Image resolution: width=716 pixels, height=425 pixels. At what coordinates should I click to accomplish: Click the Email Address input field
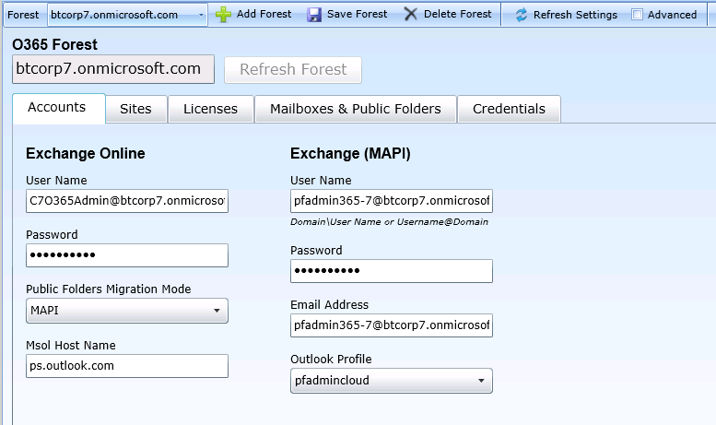click(x=392, y=325)
